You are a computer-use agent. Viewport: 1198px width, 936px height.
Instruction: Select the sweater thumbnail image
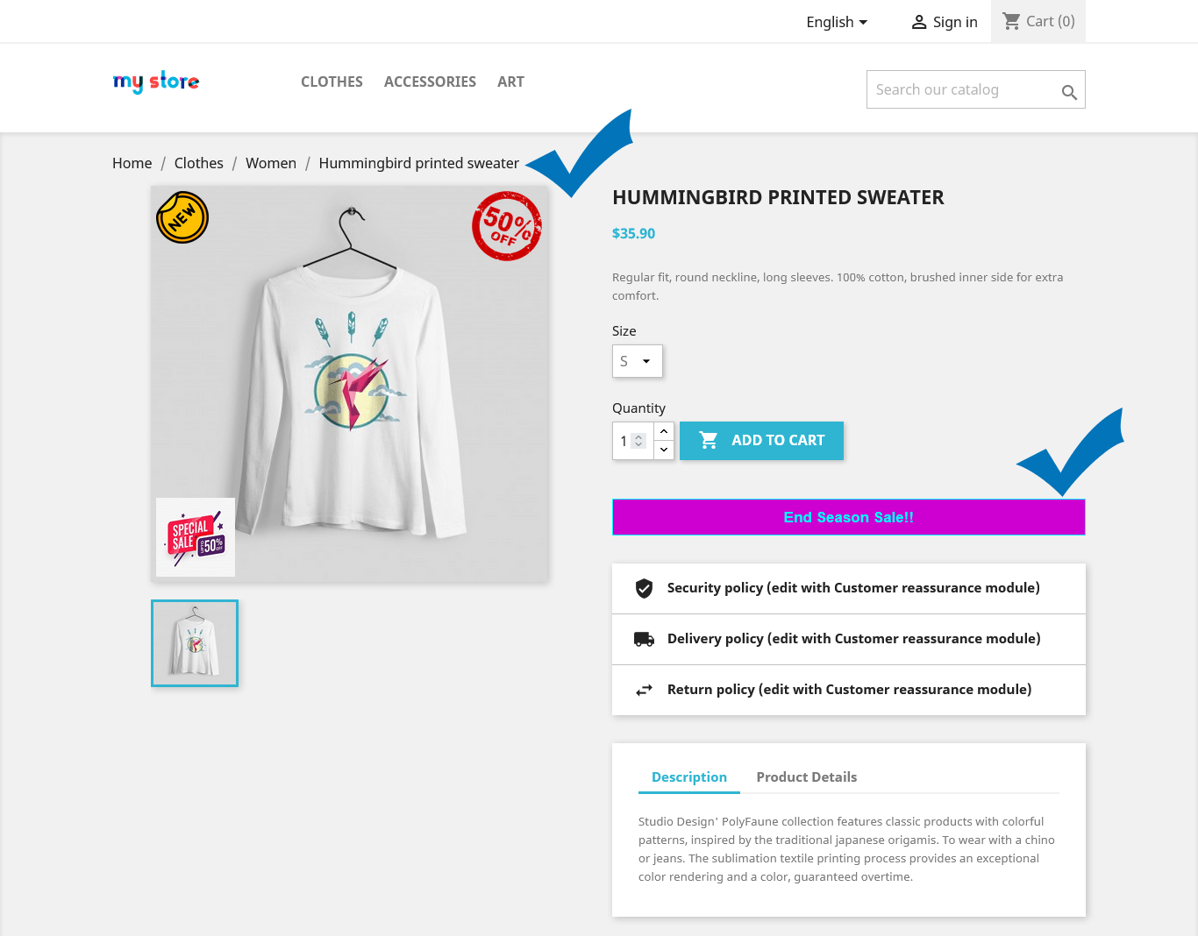195,643
